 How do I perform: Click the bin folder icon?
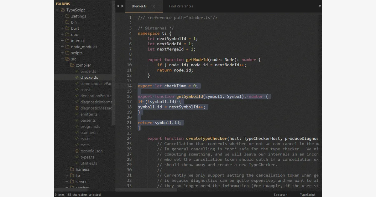[x=67, y=22]
